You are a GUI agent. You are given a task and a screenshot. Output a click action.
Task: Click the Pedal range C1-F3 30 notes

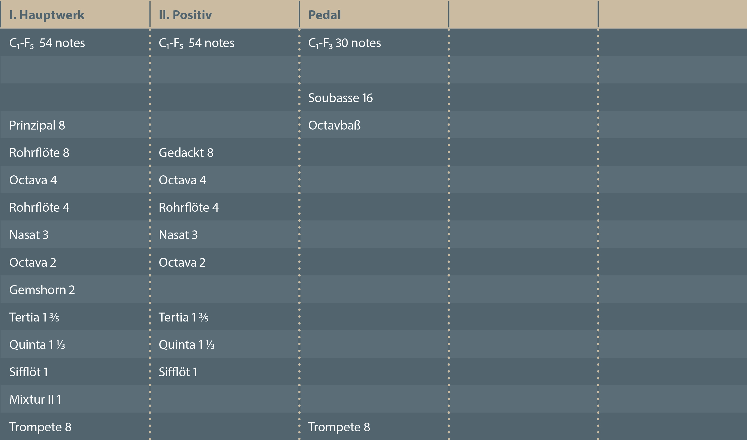(344, 43)
